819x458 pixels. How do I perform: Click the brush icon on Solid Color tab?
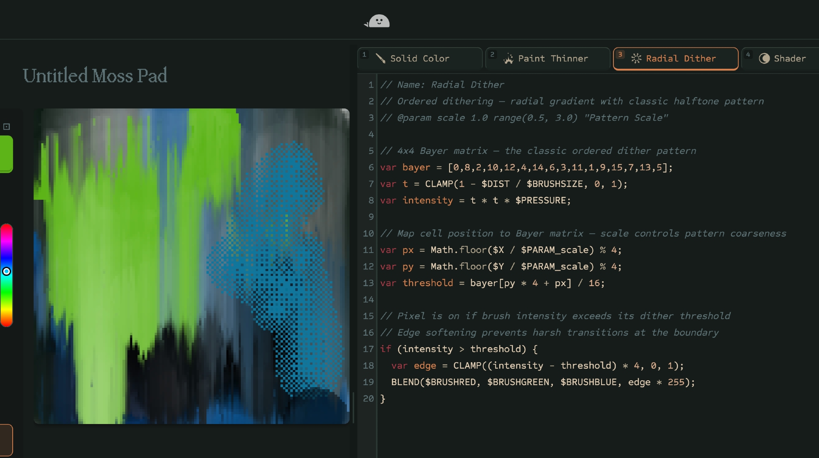(x=380, y=59)
